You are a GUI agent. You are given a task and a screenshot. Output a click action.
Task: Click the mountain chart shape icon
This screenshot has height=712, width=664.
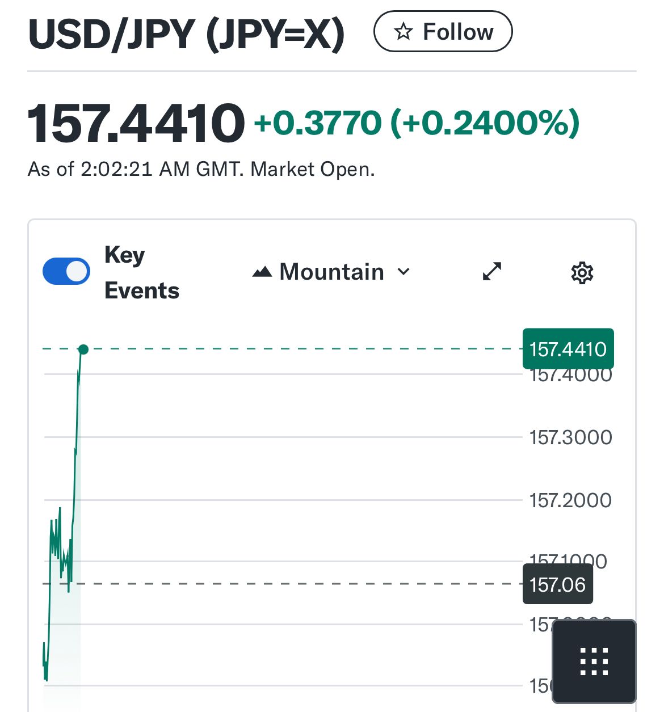pyautogui.click(x=262, y=272)
